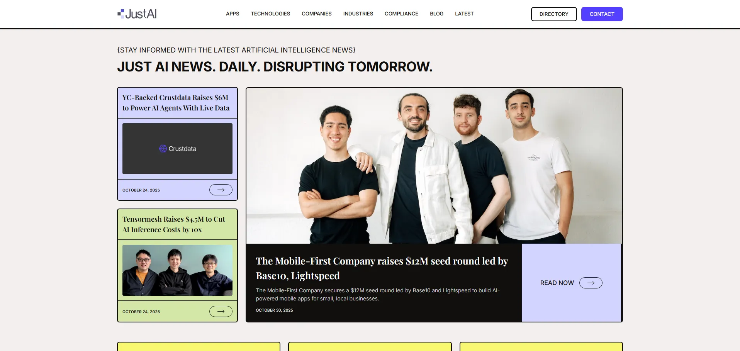Image resolution: width=740 pixels, height=351 pixels.
Task: Click the Tensormesh founders photo
Action: pos(177,270)
